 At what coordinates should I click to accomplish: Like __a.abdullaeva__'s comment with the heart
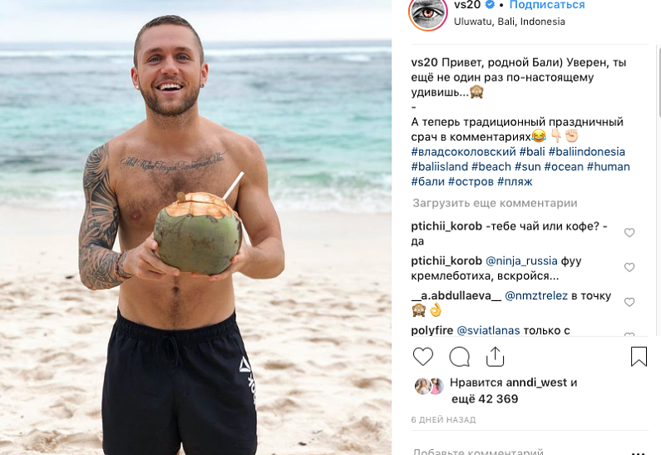pos(629,302)
